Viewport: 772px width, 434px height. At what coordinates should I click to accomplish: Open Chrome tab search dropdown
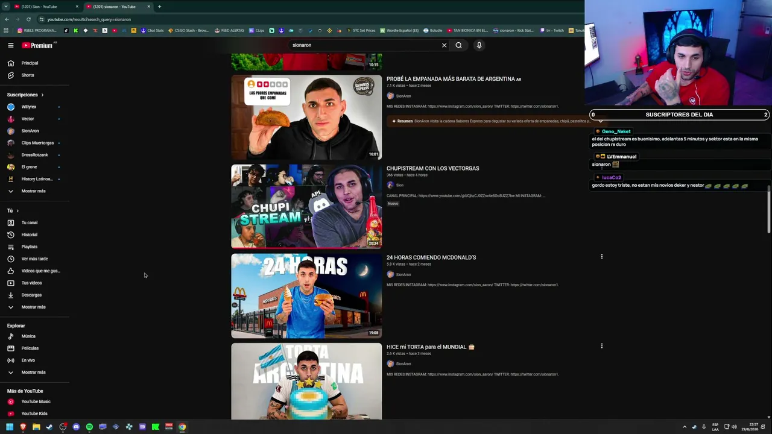coord(6,7)
